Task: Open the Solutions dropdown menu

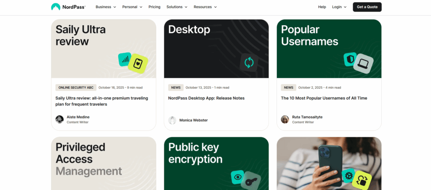Action: tap(177, 7)
